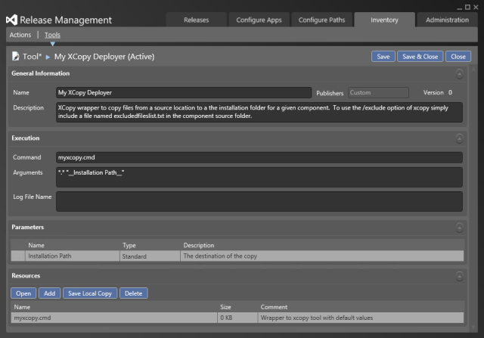Minimize the Release Management window

(x=460, y=8)
